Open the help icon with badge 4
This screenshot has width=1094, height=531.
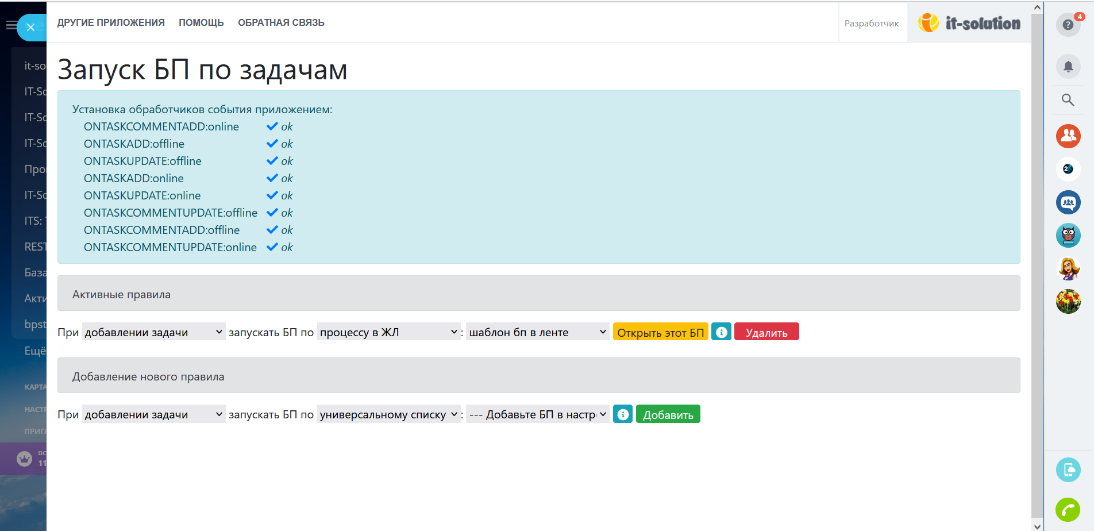tap(1068, 25)
